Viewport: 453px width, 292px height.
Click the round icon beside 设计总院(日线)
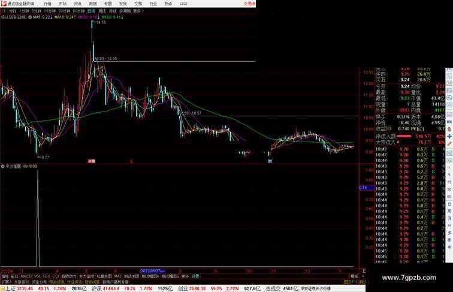point(30,17)
